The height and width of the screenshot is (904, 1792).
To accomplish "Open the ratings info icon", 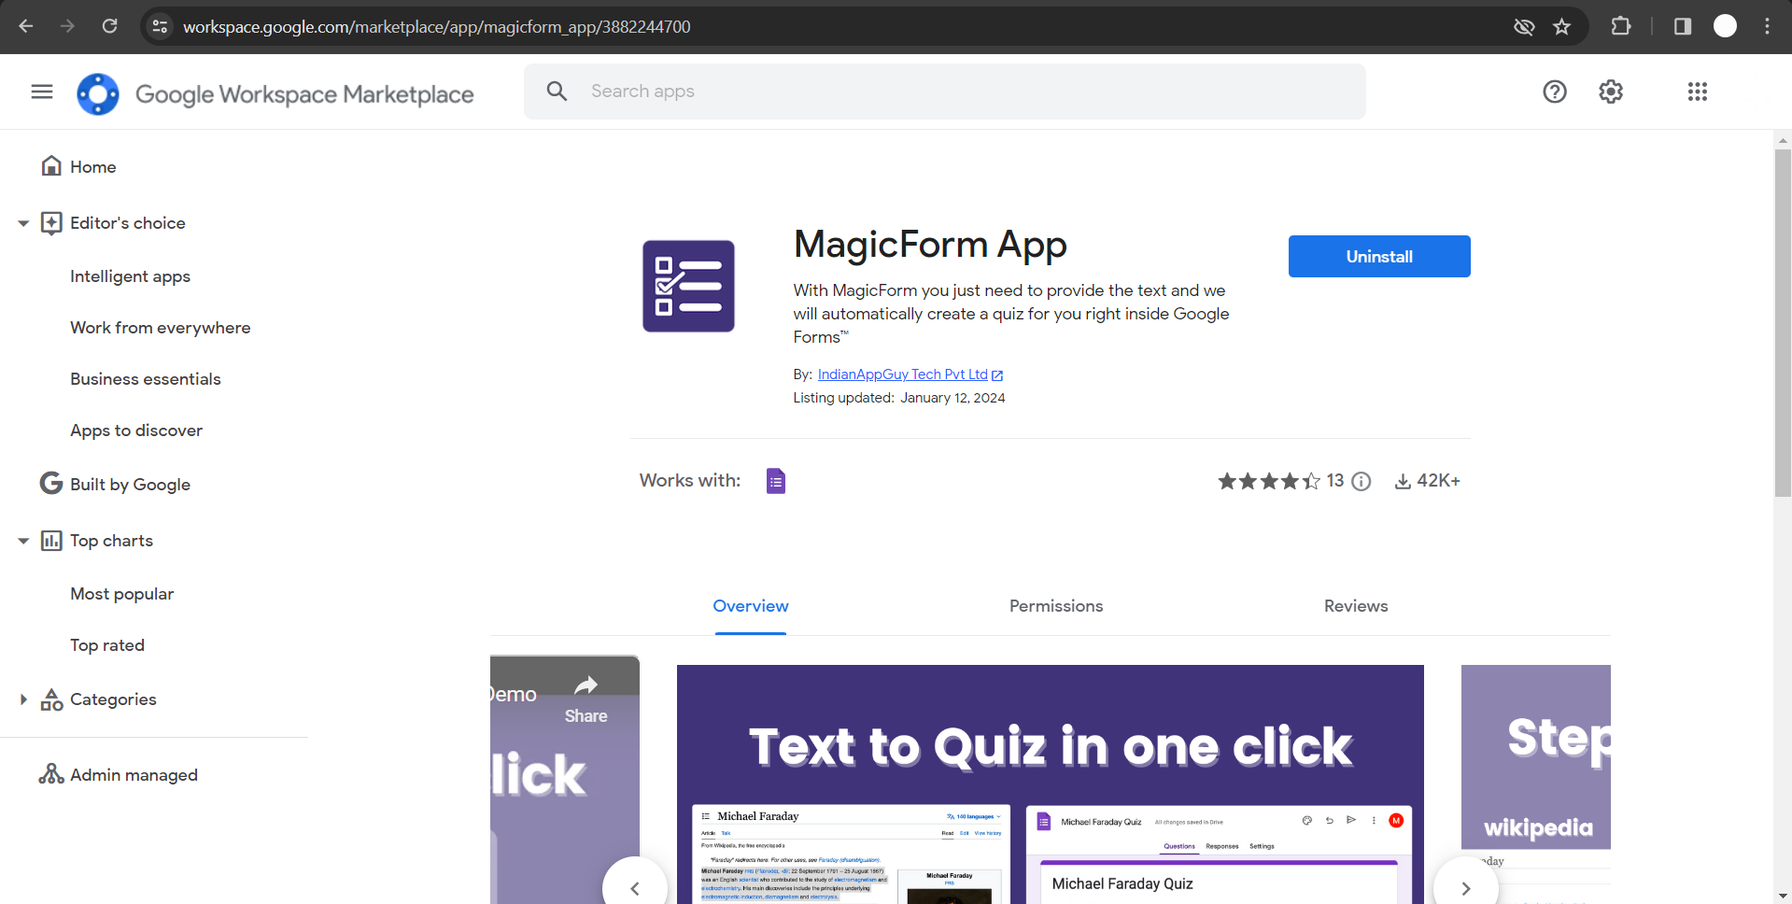I will pyautogui.click(x=1362, y=481).
